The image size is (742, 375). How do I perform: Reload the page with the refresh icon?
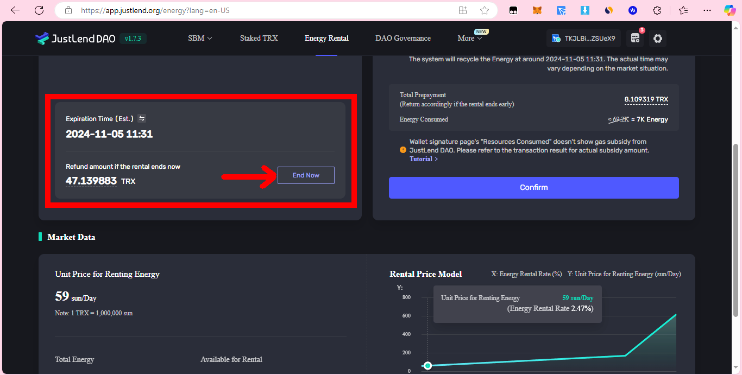pos(39,10)
